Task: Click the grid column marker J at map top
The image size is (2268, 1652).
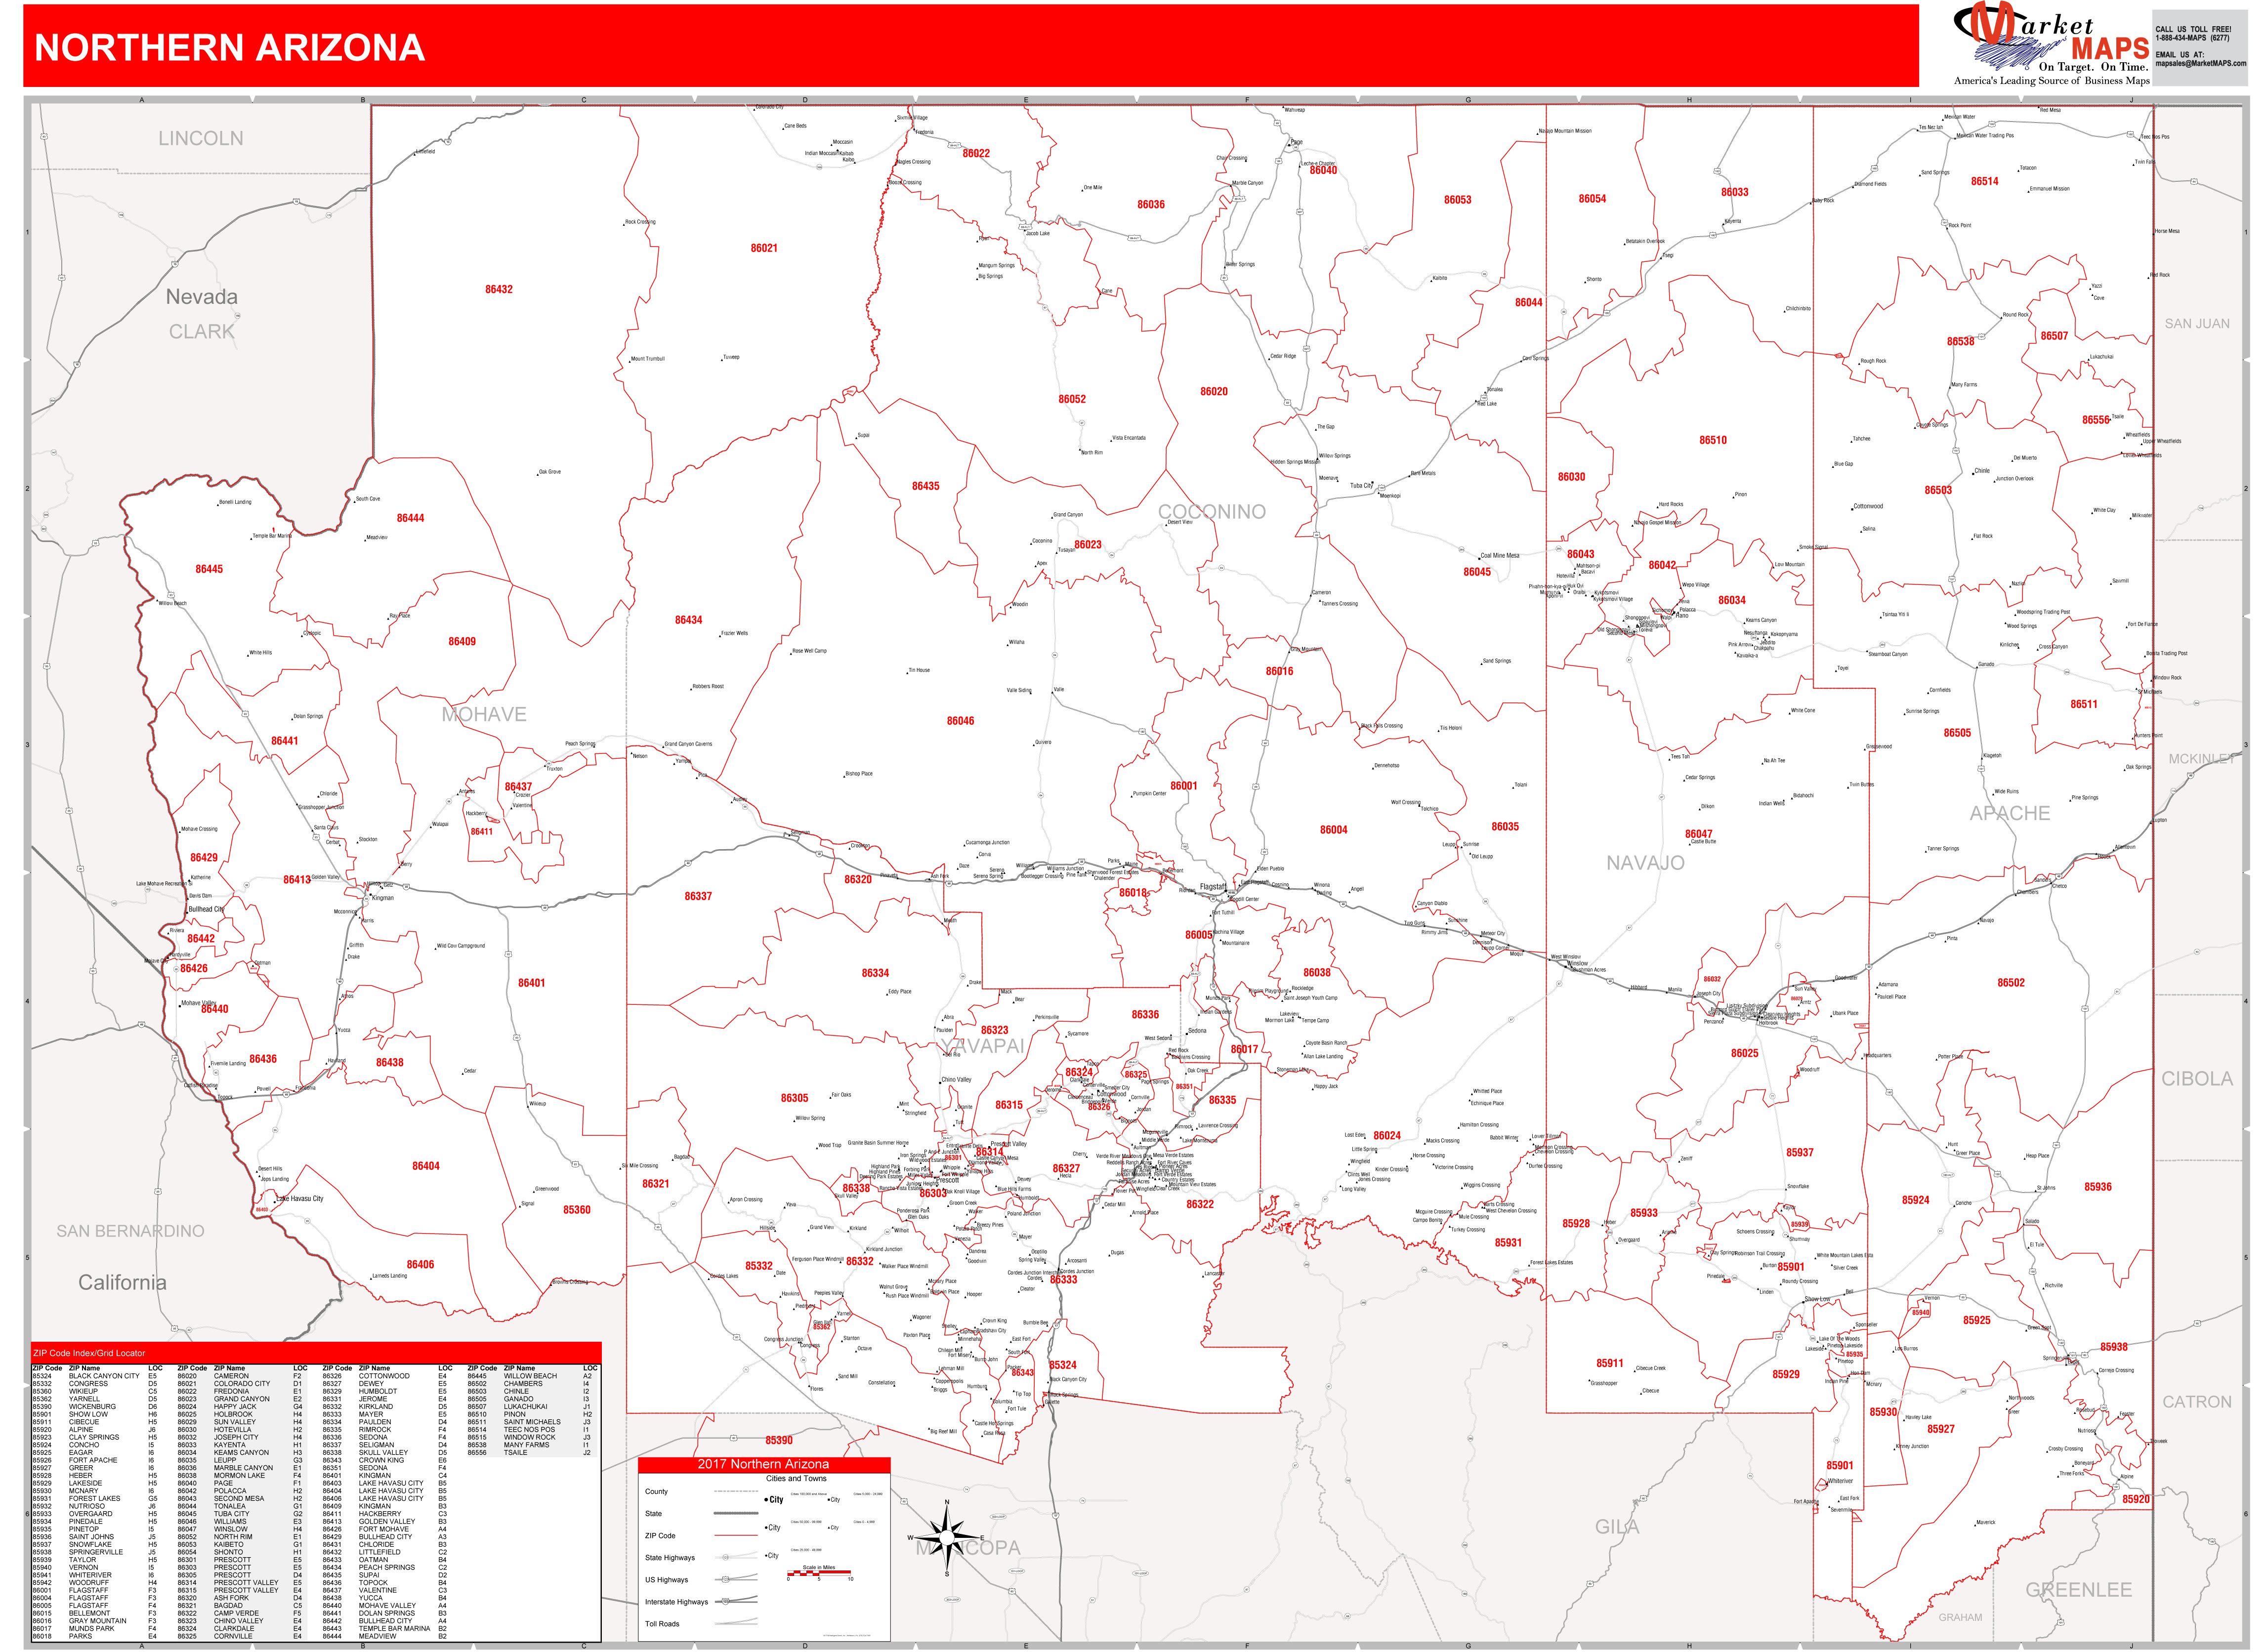Action: pyautogui.click(x=2132, y=100)
